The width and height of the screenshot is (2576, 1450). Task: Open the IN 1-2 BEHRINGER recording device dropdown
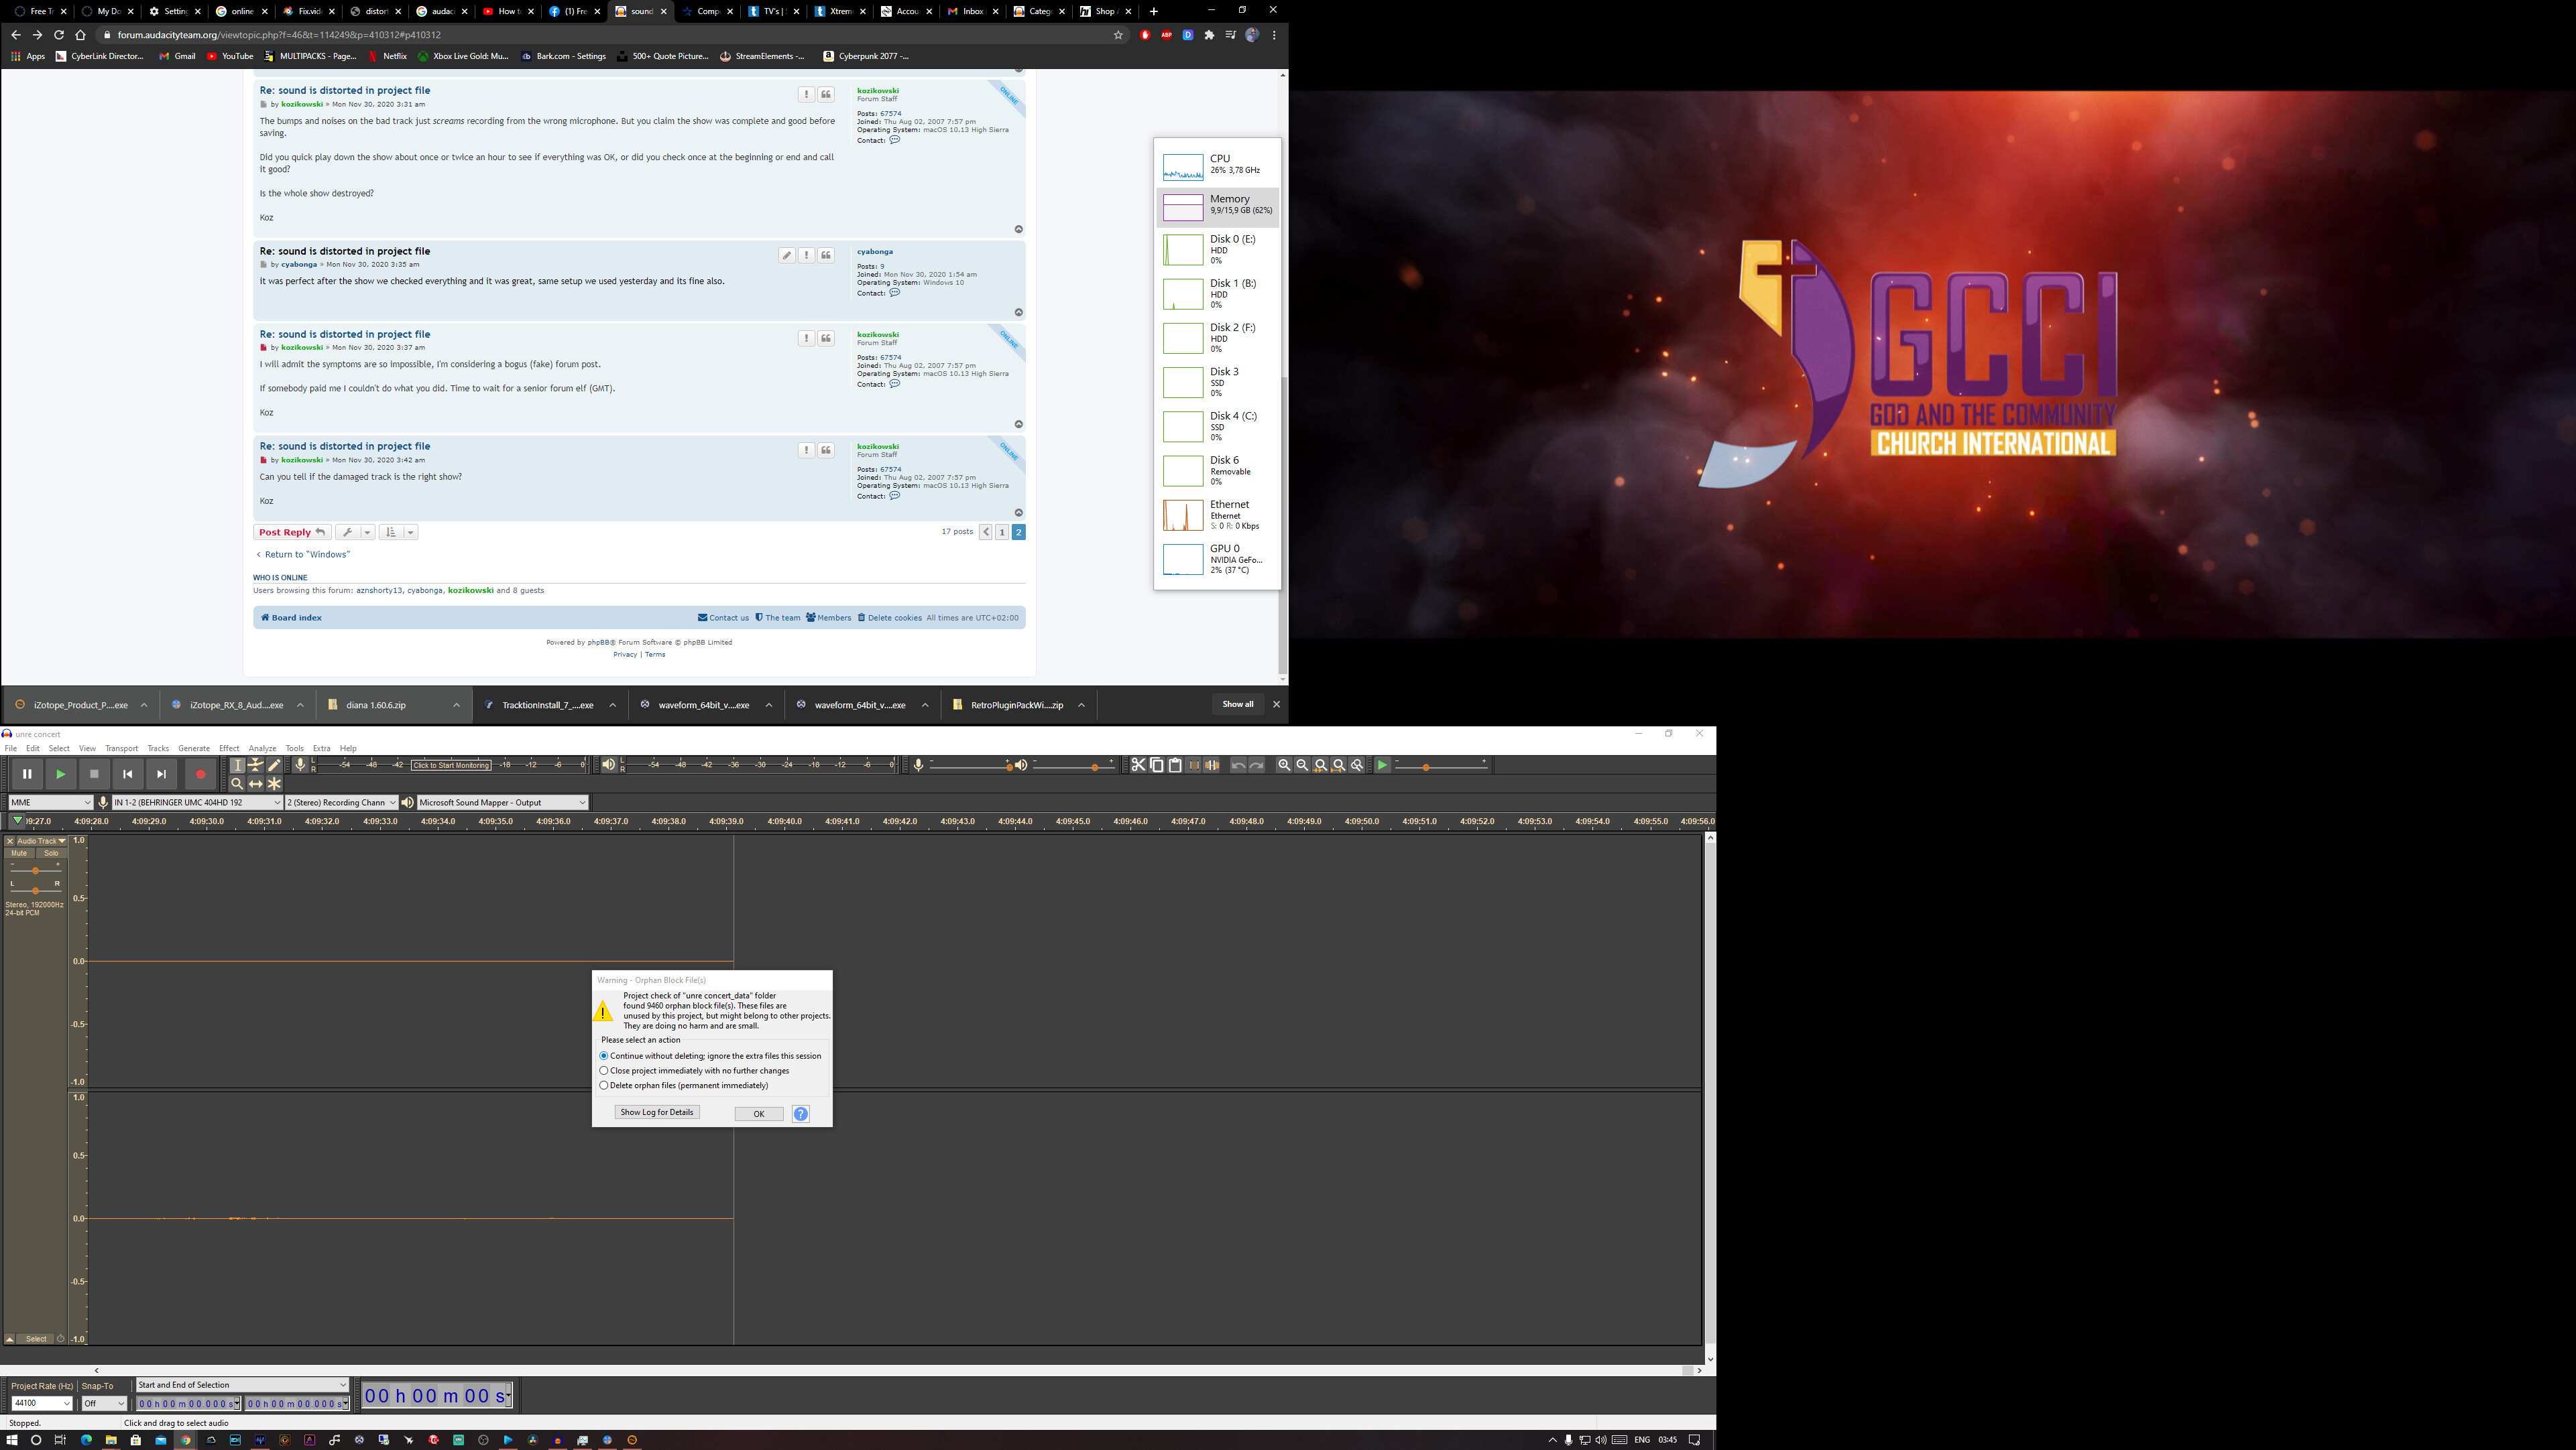(x=197, y=803)
